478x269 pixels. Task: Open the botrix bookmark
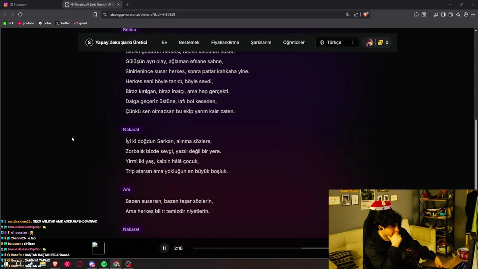click(45, 23)
